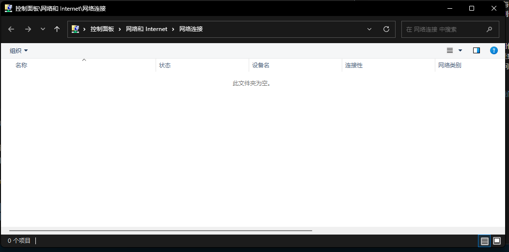Select the 网络连接 breadcrumb
Viewport: 509px width, 252px height.
[x=191, y=29]
